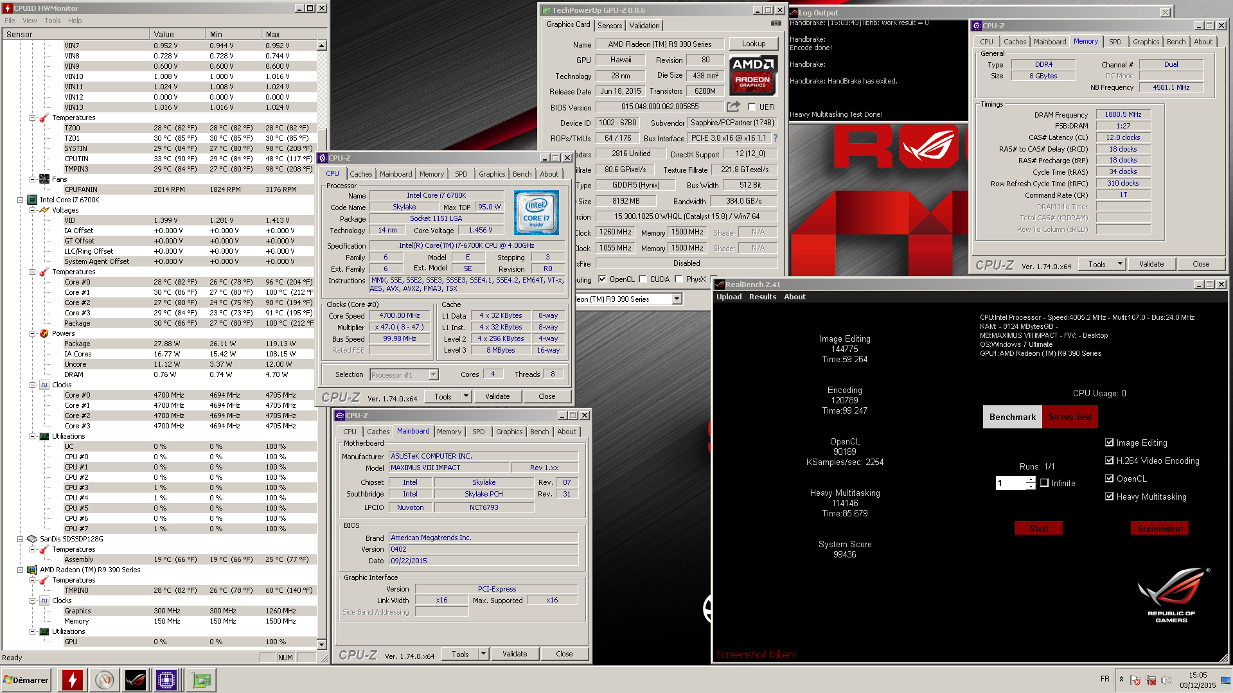Screen dimensions: 1233x693
Task: Click the volume speaker tray icon
Action: click(x=1166, y=680)
